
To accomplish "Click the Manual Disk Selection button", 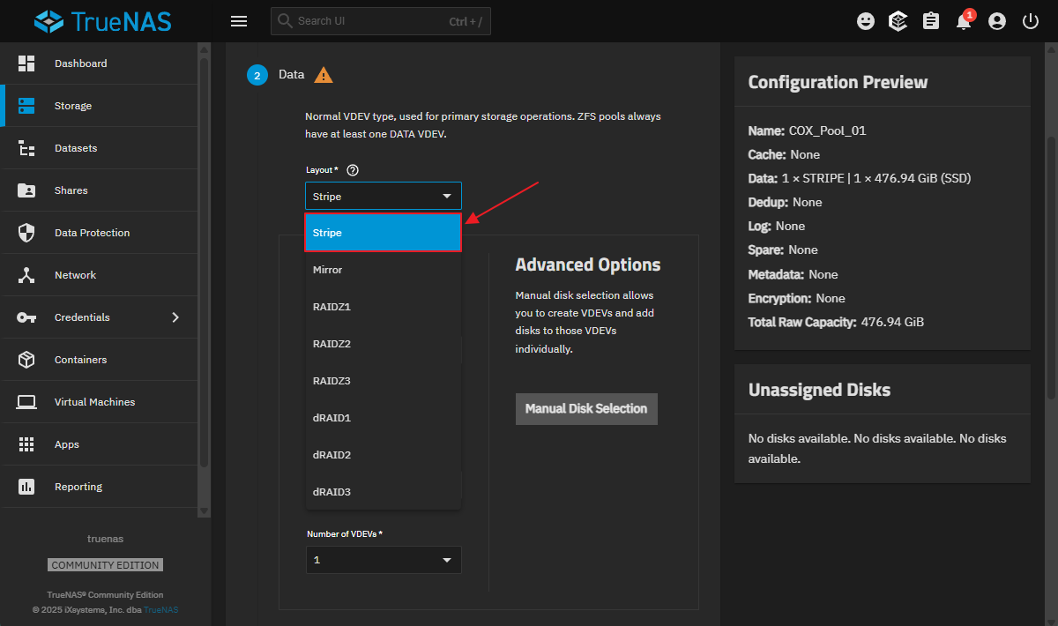I will [586, 409].
